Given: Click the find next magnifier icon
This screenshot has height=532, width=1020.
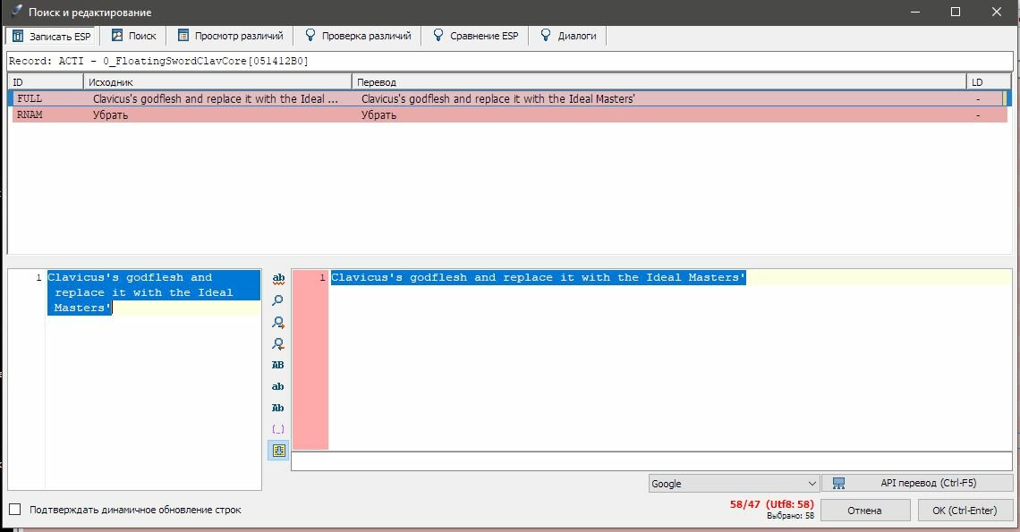Looking at the screenshot, I should pos(277,322).
